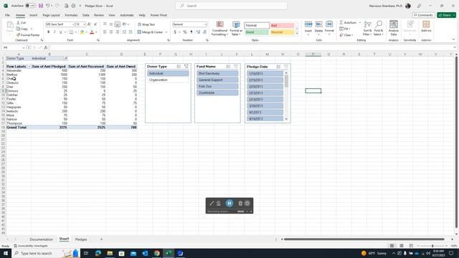Click the Format as Table icon

click(236, 24)
